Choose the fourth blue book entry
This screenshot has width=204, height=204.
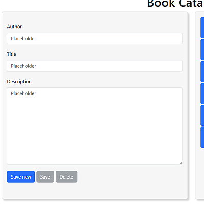coord(202,93)
